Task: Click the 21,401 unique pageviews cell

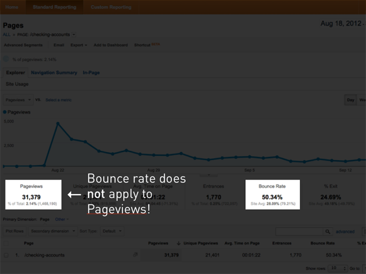Action: [212, 255]
